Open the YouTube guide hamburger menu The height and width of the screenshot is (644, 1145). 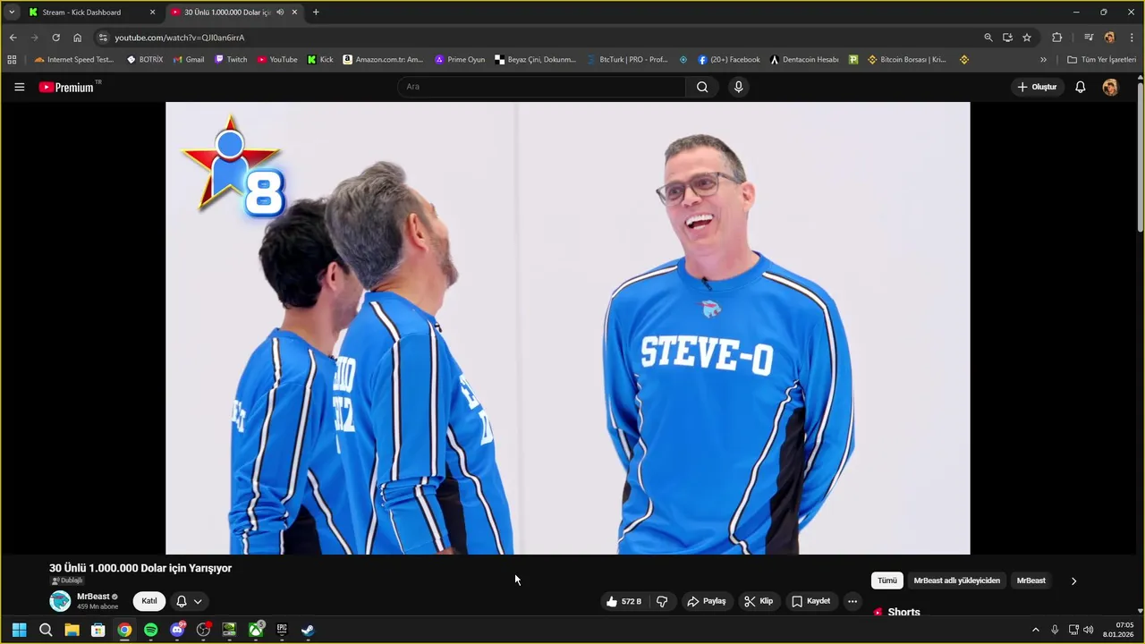tap(19, 87)
